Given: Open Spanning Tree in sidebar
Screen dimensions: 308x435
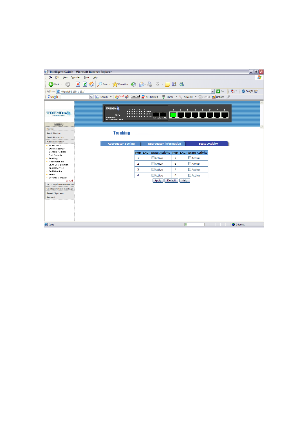Looking at the screenshot, I should (x=56, y=168).
